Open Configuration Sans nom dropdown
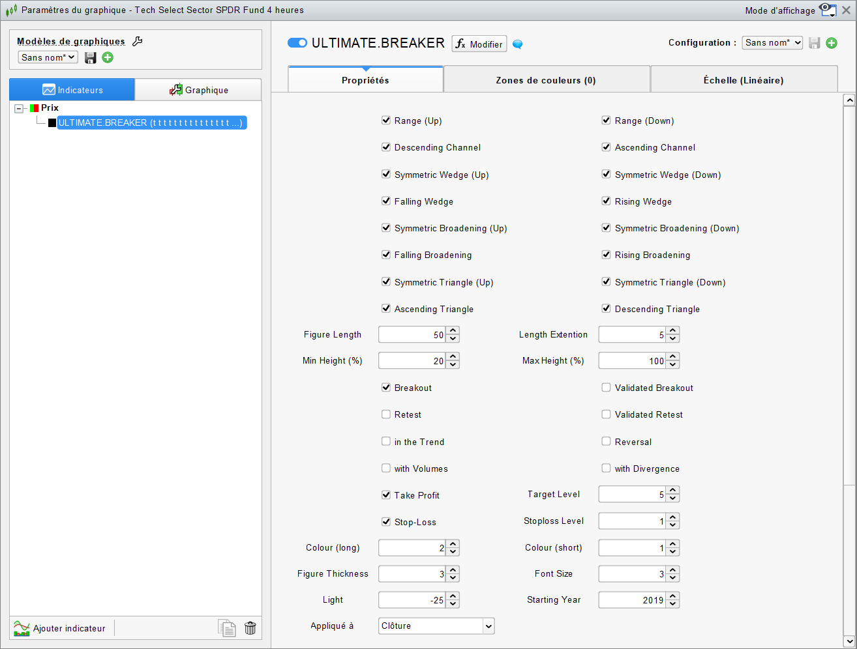The width and height of the screenshot is (857, 649). 772,42
